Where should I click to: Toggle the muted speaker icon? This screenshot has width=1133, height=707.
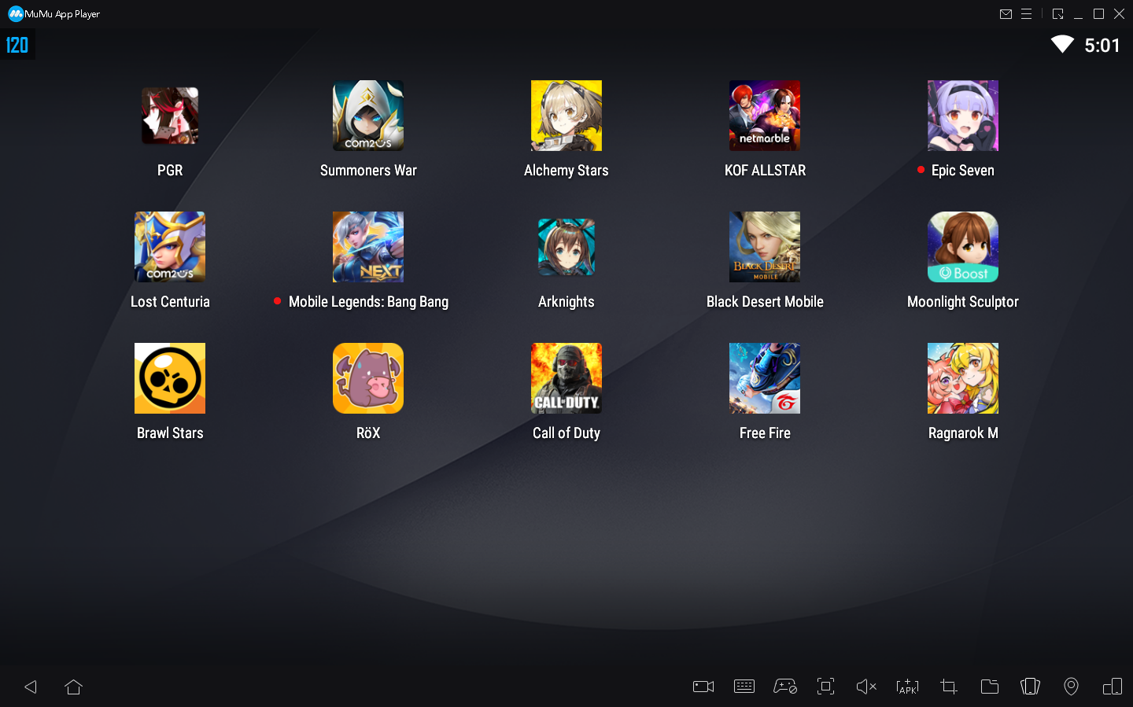point(866,687)
